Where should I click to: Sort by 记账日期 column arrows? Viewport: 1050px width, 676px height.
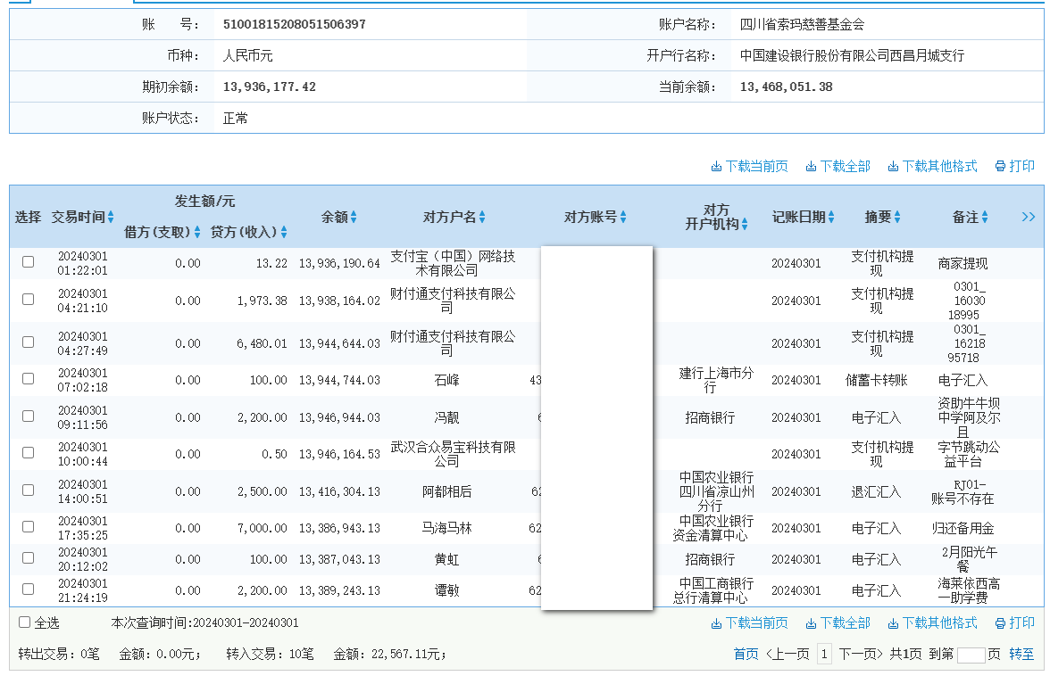(x=831, y=217)
